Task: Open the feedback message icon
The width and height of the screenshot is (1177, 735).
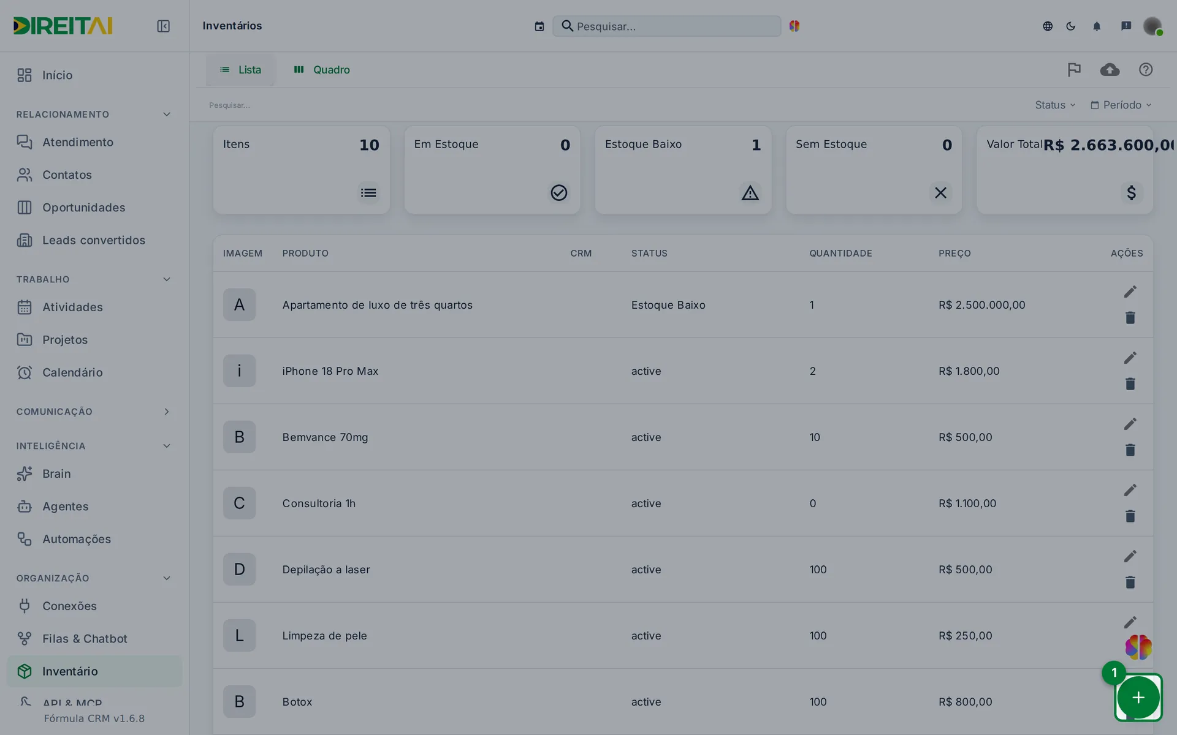Action: point(1126,26)
